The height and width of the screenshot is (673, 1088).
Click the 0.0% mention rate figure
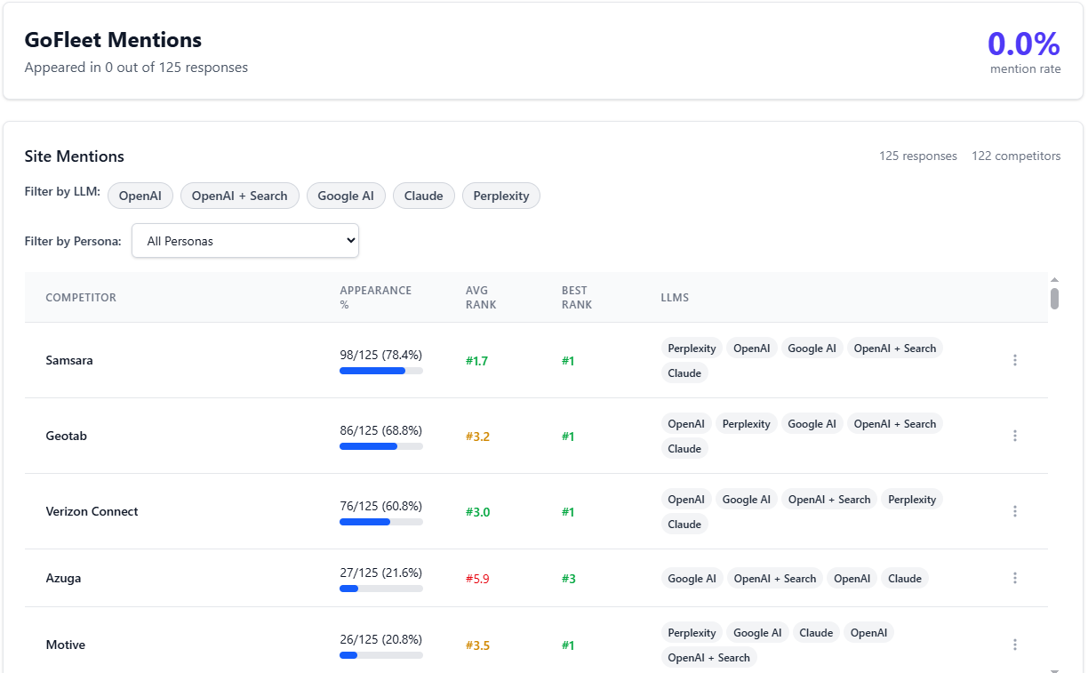pos(1024,44)
